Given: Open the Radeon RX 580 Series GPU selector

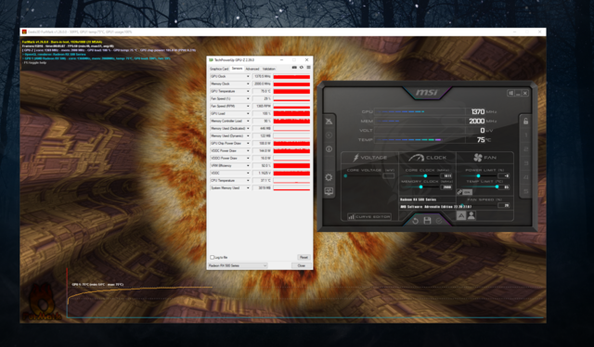Looking at the screenshot, I should [x=238, y=265].
